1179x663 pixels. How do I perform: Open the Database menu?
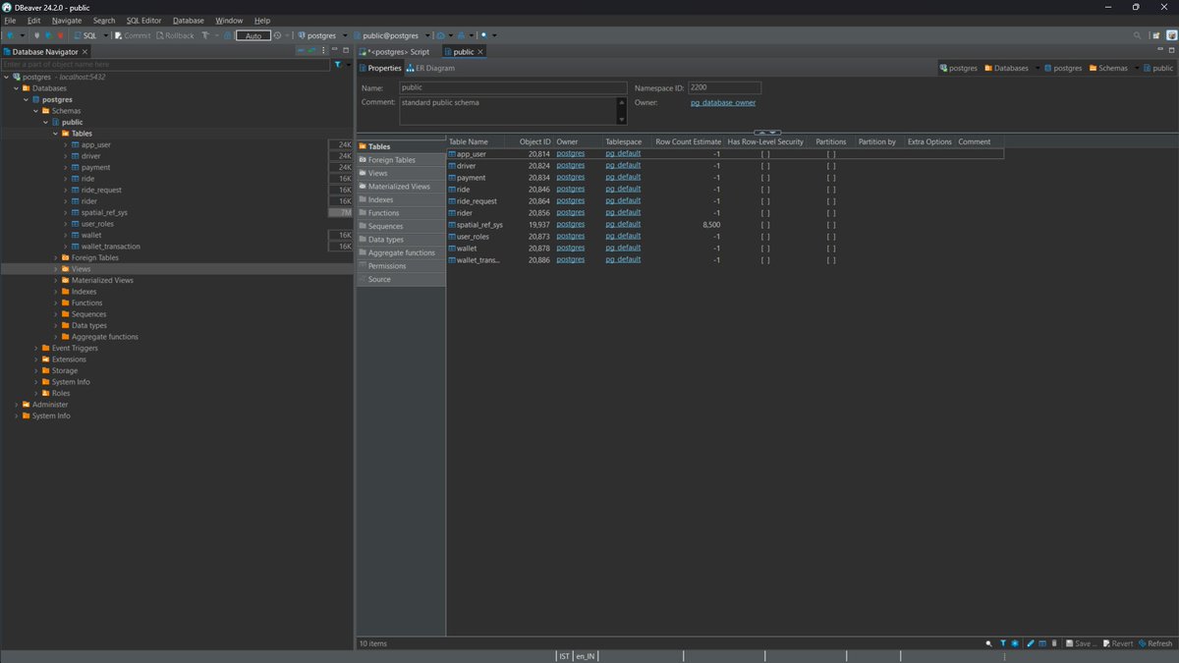coord(189,20)
